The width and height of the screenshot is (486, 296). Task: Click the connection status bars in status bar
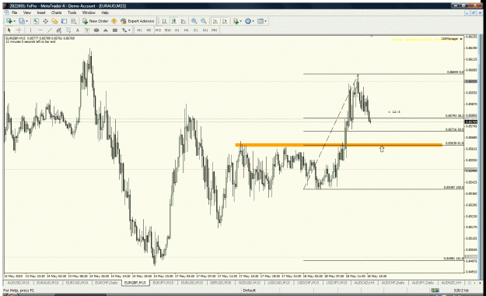[x=435, y=291]
